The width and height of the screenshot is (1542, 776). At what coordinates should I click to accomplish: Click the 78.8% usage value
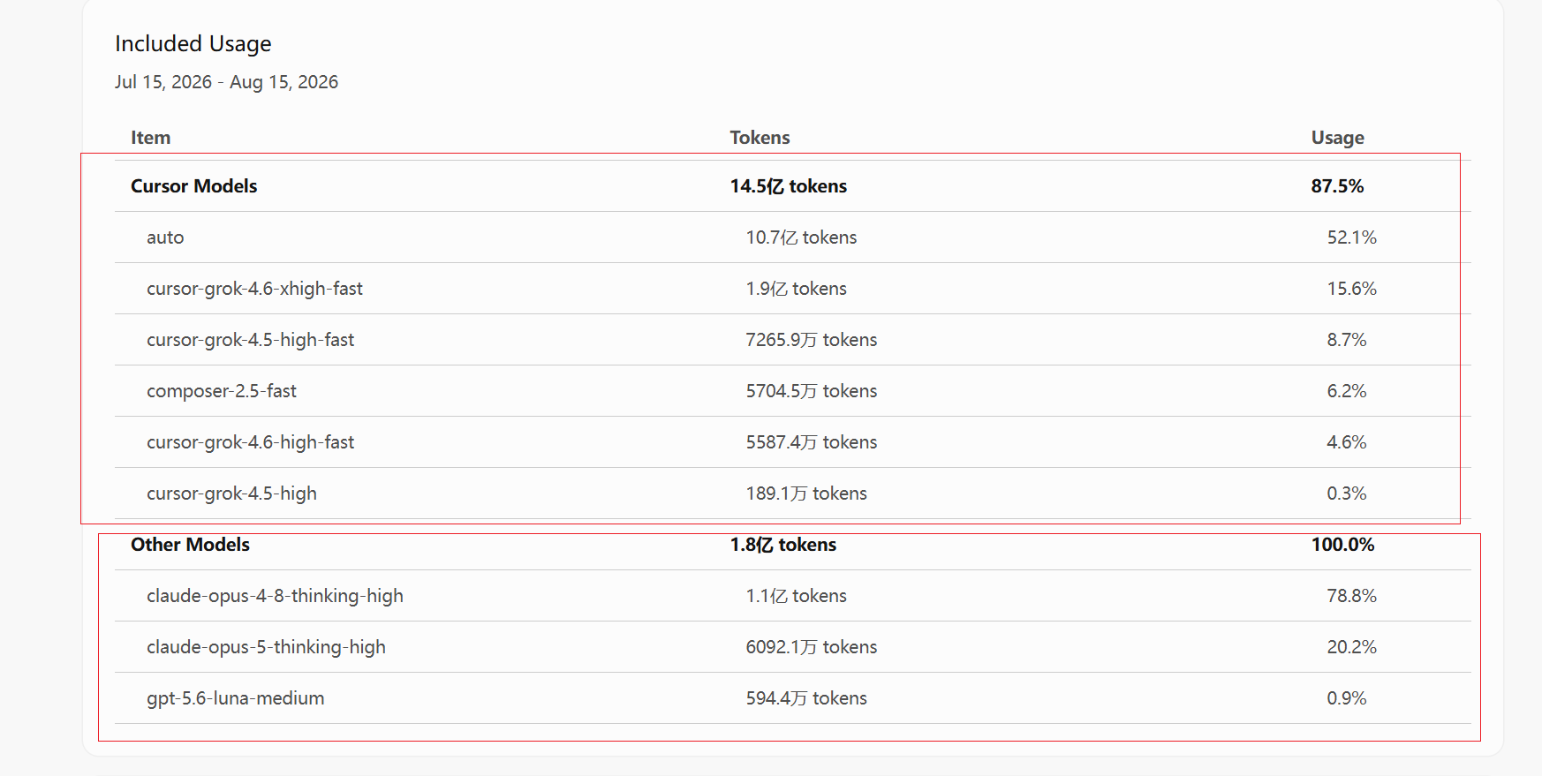point(1351,596)
